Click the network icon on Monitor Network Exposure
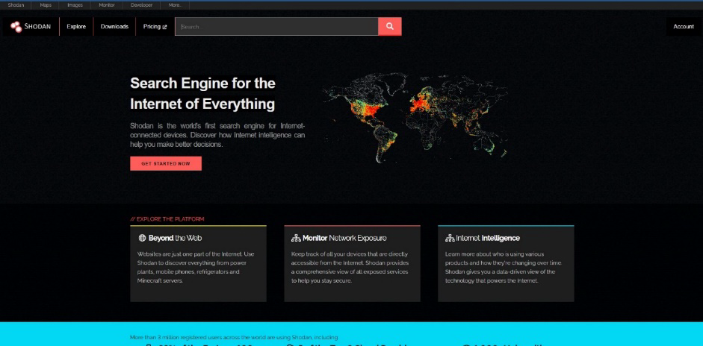703x346 pixels. [296, 238]
